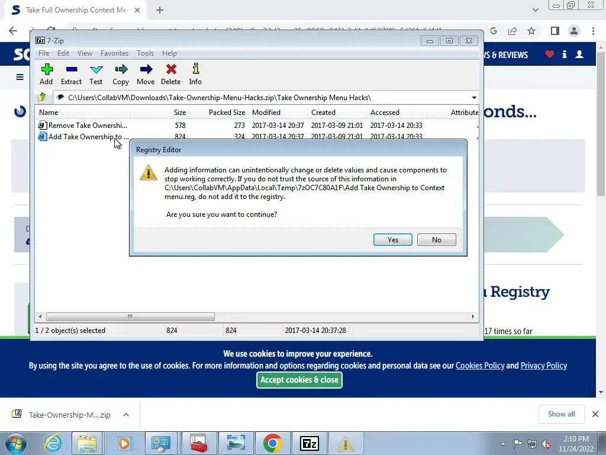
Task: Open Windows Media Player taskbar icon
Action: click(x=124, y=443)
